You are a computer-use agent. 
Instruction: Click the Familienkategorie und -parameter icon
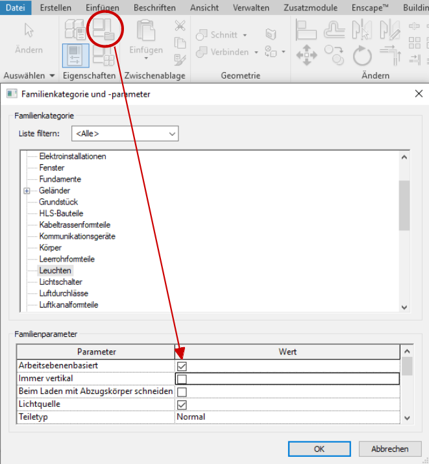[x=102, y=29]
